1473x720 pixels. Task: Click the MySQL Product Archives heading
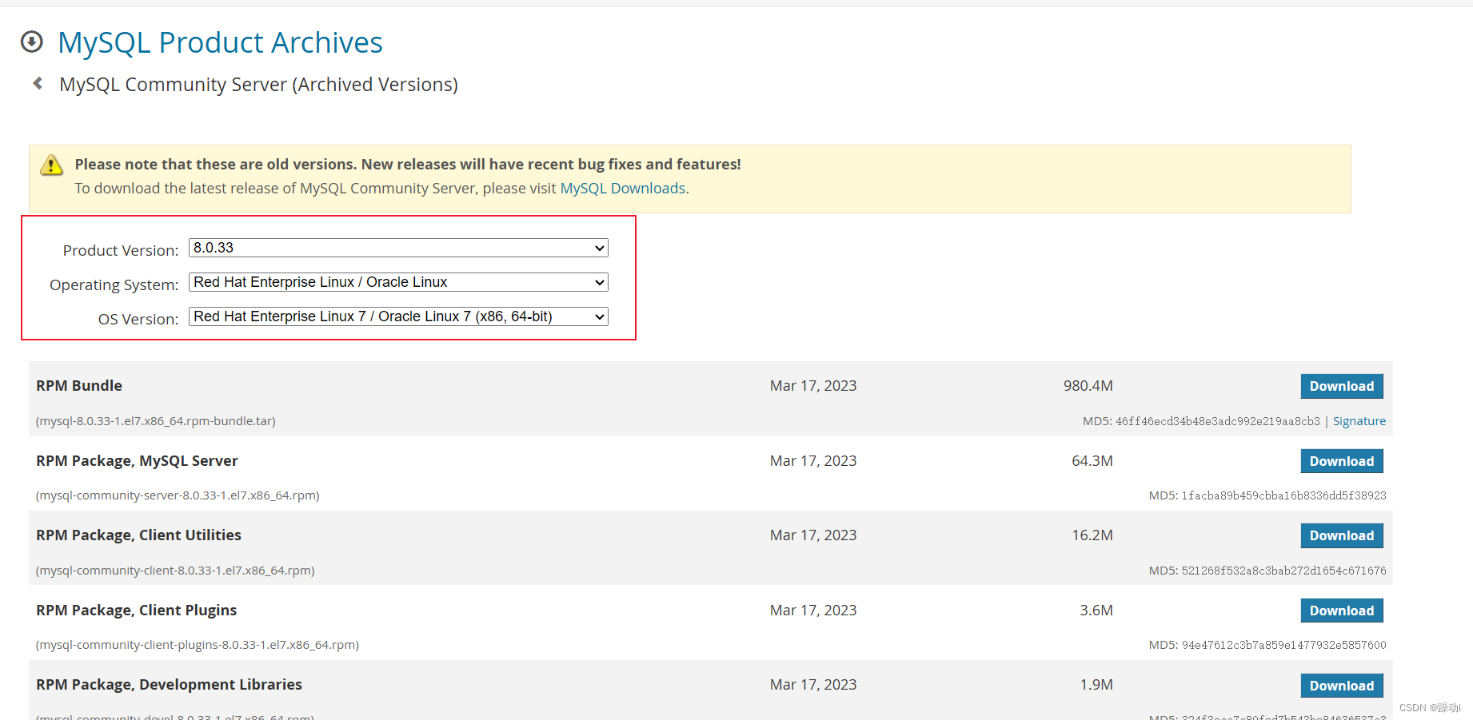tap(220, 42)
